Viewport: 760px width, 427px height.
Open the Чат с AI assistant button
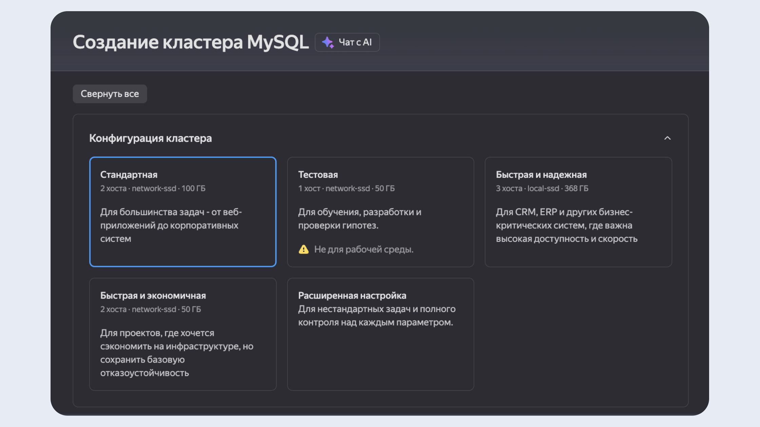[x=347, y=42]
